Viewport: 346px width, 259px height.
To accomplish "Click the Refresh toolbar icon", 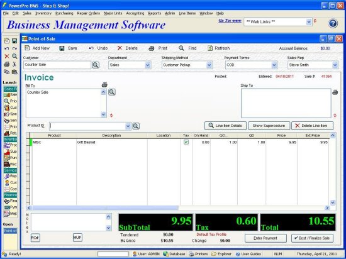I will (x=210, y=48).
